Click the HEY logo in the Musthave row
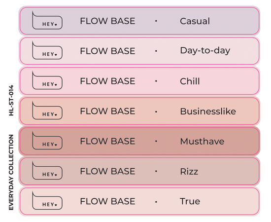Viewport: 271px width, 222px height. coord(47,141)
